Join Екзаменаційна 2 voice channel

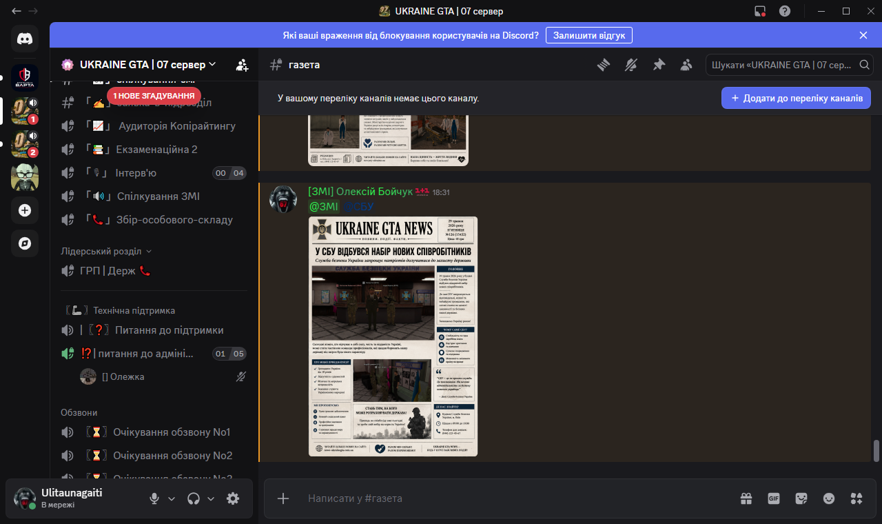153,149
